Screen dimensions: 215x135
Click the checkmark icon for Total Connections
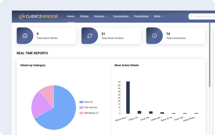(154, 36)
